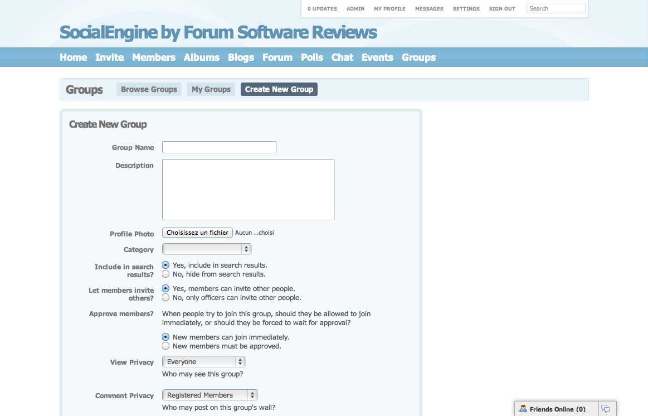Click the 'Choisissez un fichier' file button
Image resolution: width=648 pixels, height=416 pixels.
[x=198, y=233]
